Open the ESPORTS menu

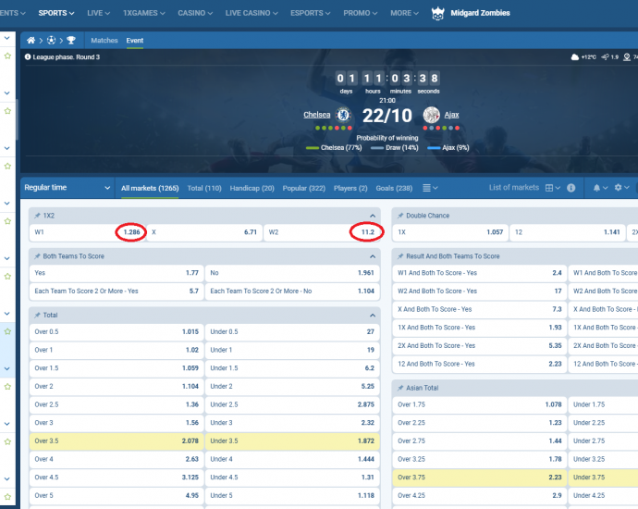(x=311, y=13)
